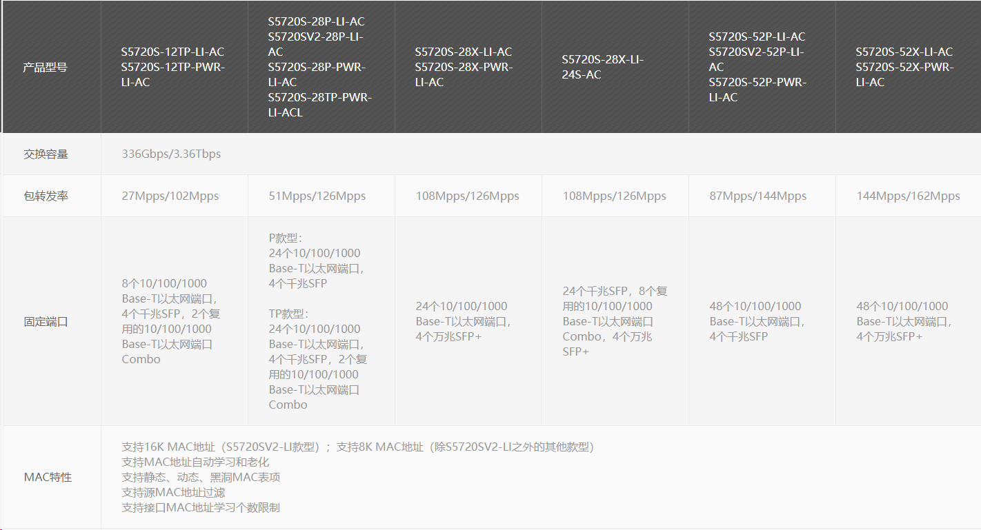Click the MAC特性 row label
The height and width of the screenshot is (530, 981).
point(48,478)
